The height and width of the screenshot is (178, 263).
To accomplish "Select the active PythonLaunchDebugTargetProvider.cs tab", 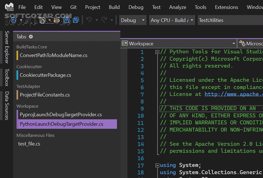I will click(67, 124).
